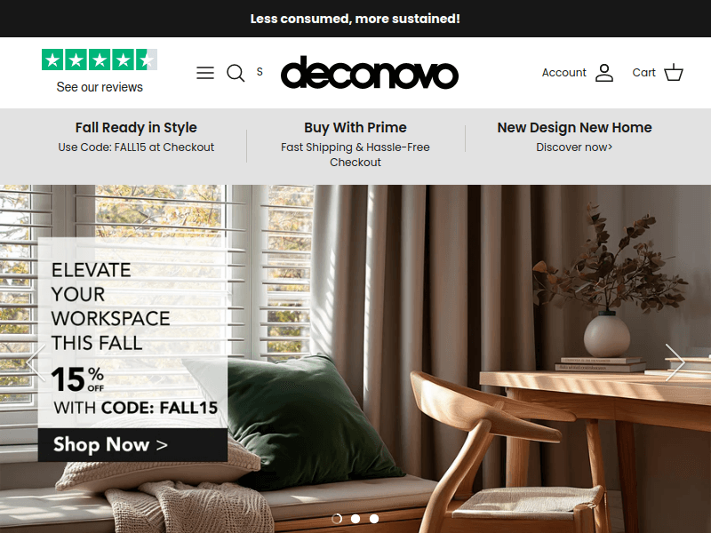
Task: Show the next slide with right arrow
Action: [x=675, y=362]
